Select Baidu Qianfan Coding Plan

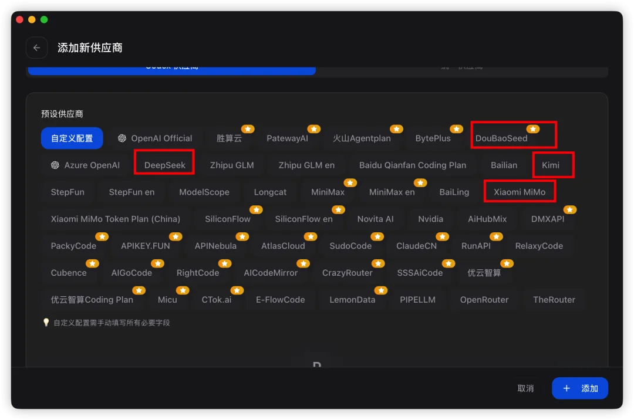[x=413, y=165]
